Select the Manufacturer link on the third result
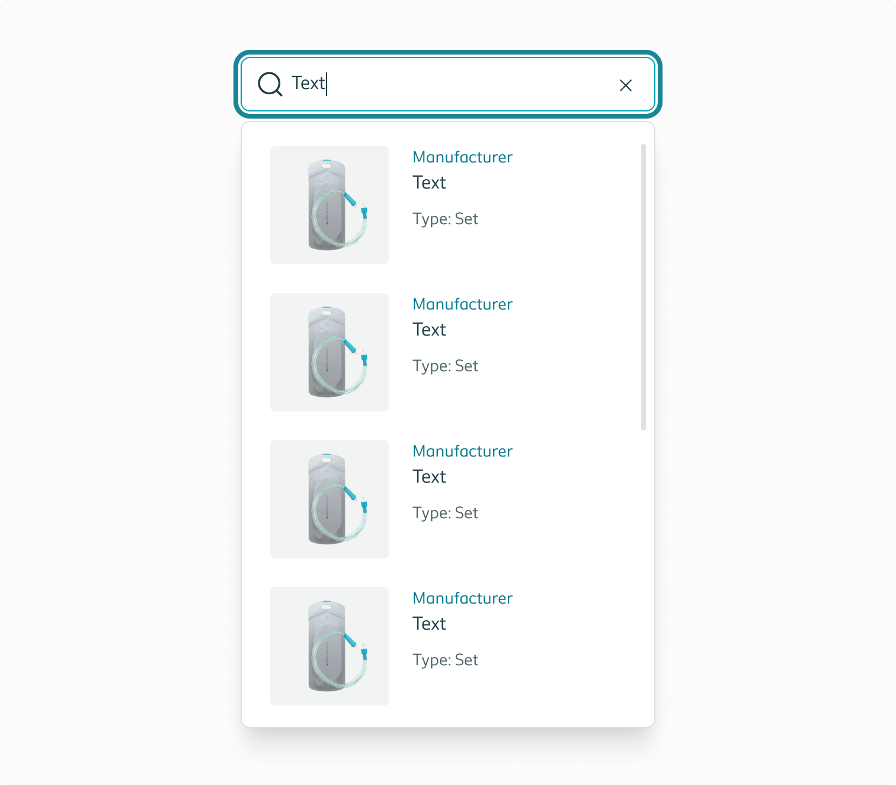 click(x=462, y=451)
